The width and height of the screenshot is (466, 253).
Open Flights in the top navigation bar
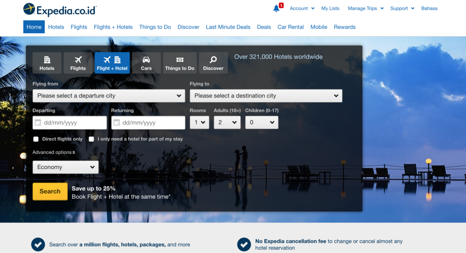[79, 27]
